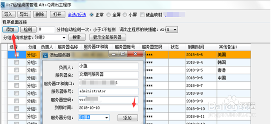Select the 正常 display mode radio
Image resolution: width=271 pixels, height=124 pixels.
[91, 15]
